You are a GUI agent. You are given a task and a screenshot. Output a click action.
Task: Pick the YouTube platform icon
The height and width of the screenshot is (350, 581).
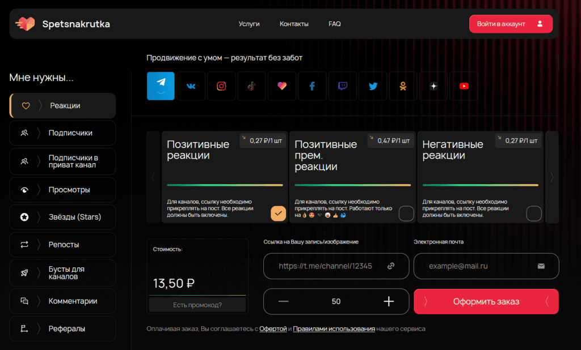[464, 86]
